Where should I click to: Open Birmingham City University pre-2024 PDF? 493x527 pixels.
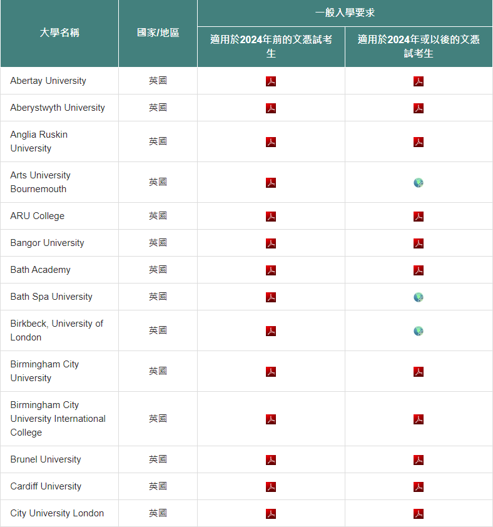click(271, 372)
